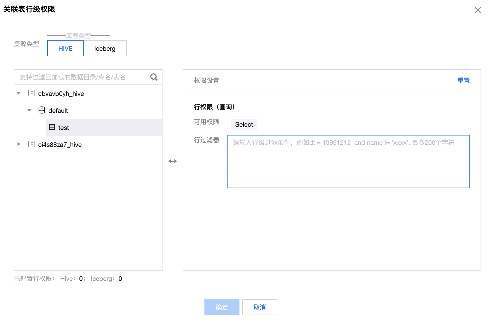Switch to the HIVE resource type
This screenshot has height=322, width=488.
pyautogui.click(x=65, y=49)
